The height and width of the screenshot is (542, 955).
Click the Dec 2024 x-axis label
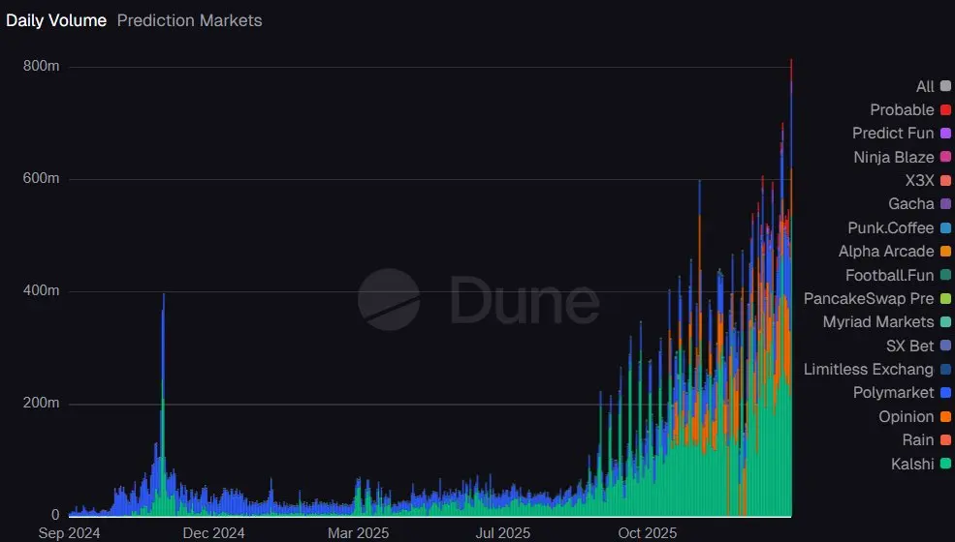213,533
